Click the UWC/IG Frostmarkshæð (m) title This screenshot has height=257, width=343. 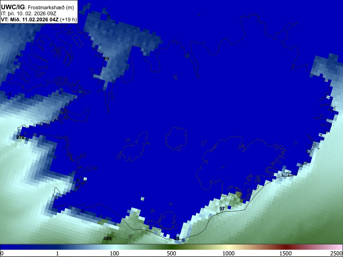(38, 7)
